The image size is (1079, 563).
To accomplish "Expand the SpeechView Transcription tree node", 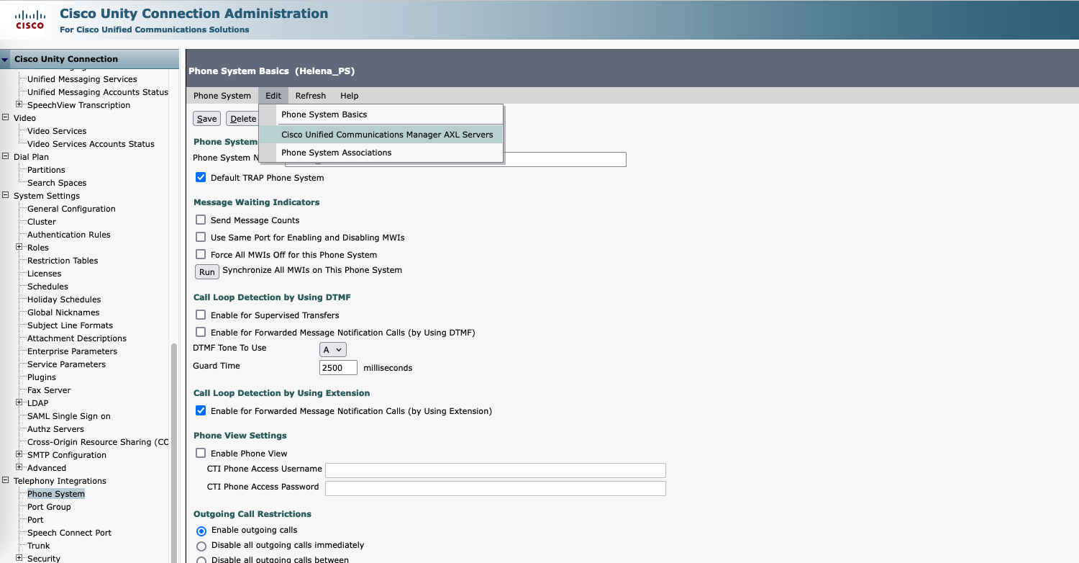I will click(x=19, y=105).
